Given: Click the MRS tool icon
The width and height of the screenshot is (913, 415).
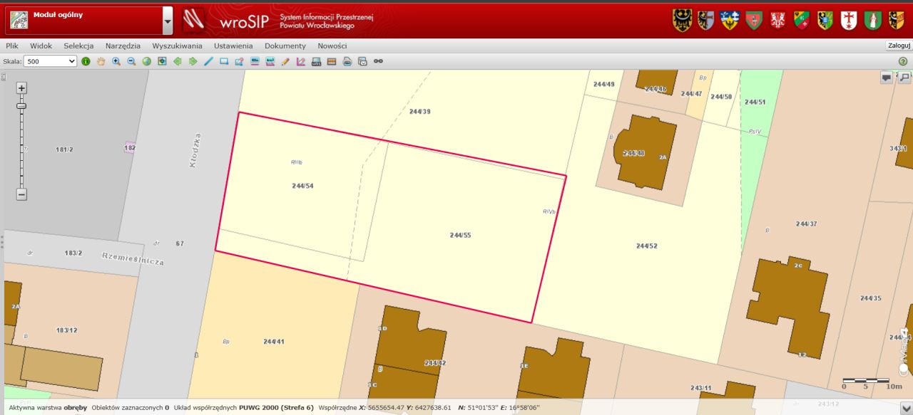Looking at the screenshot, I should coord(316,61).
